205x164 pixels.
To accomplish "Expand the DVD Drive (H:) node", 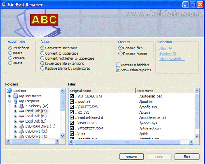I will (x=15, y=136).
